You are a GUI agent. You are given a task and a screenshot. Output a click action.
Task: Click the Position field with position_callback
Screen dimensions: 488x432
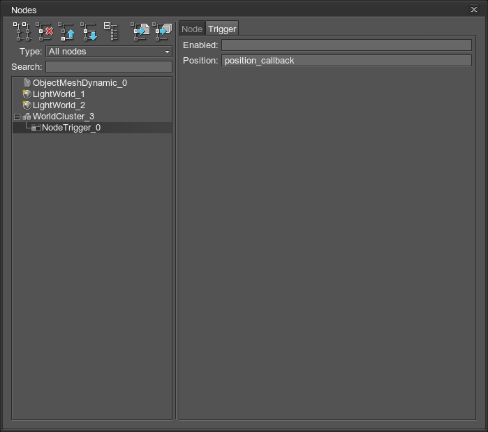point(346,60)
